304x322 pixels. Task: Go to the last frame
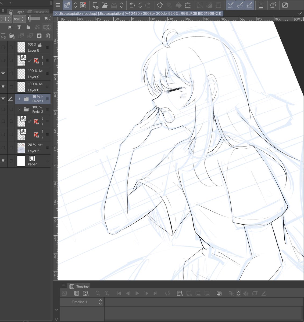(155, 294)
